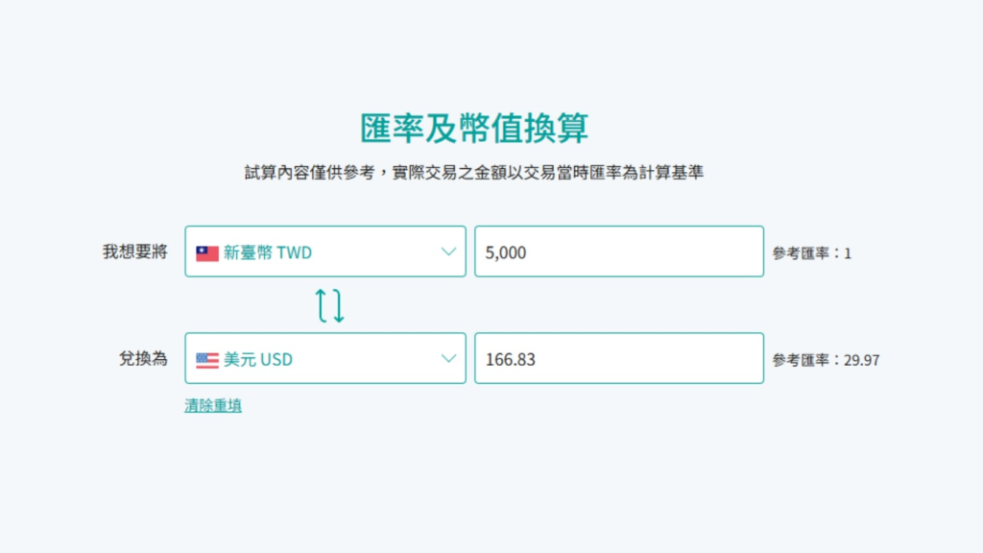Expand the top currency selector chevron
The image size is (983, 553).
[x=447, y=251]
